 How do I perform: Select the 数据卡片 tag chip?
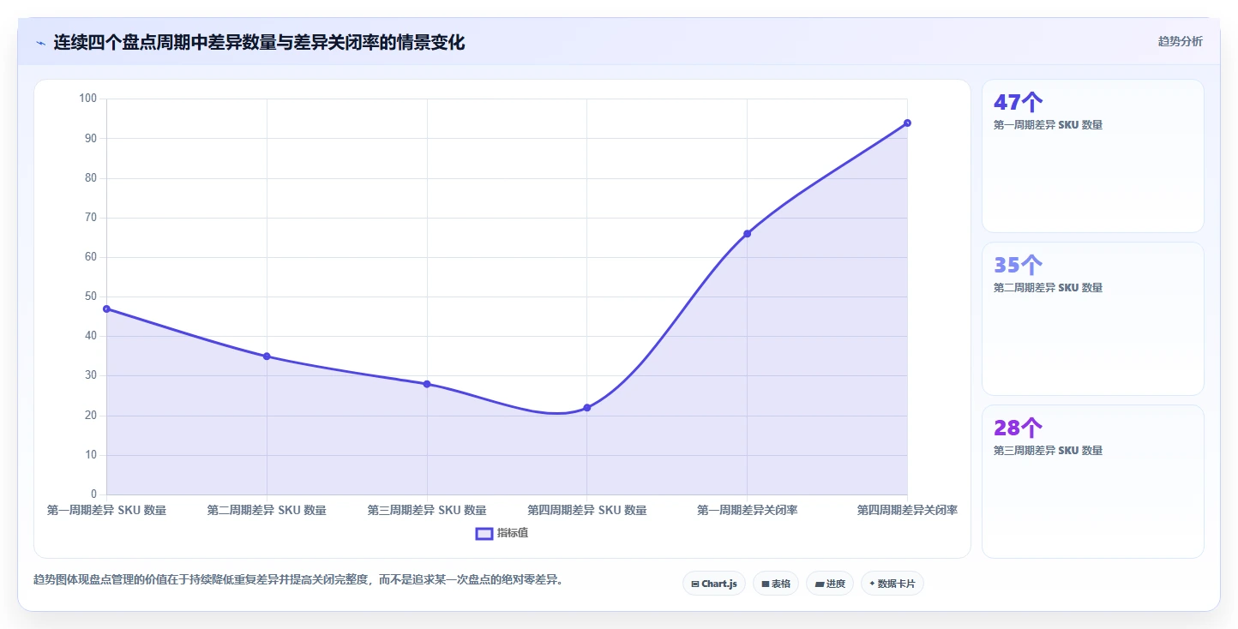(892, 584)
